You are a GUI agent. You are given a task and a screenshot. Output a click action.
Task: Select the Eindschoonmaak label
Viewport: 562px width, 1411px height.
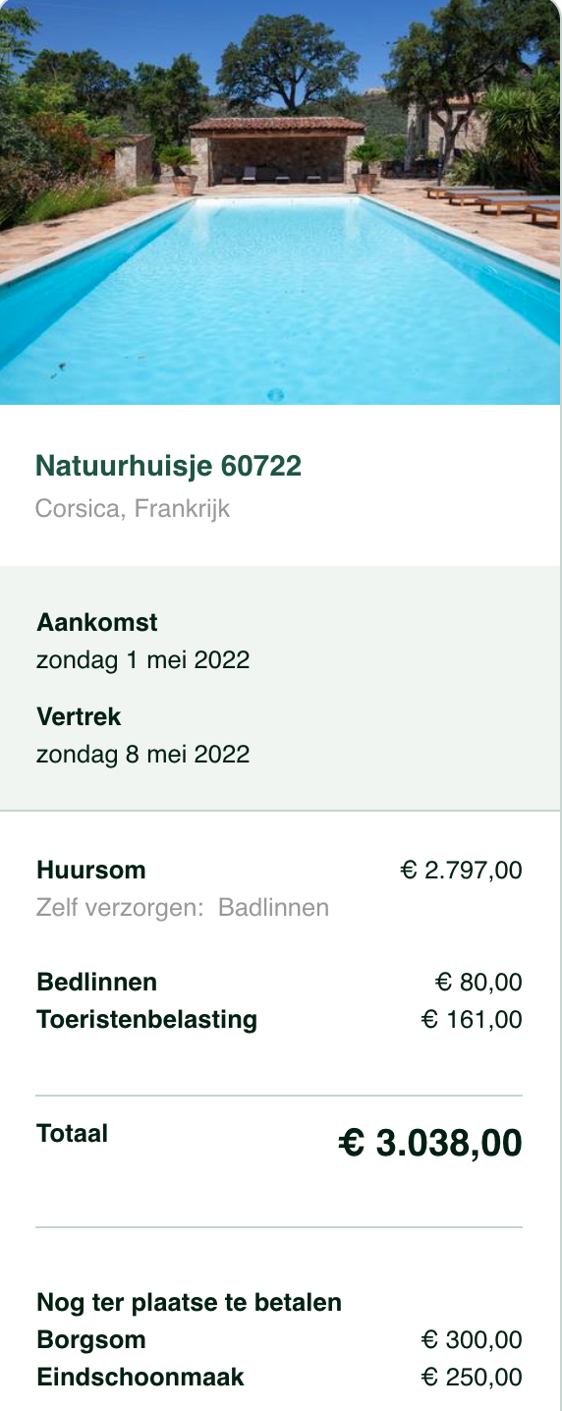pyautogui.click(x=140, y=1377)
